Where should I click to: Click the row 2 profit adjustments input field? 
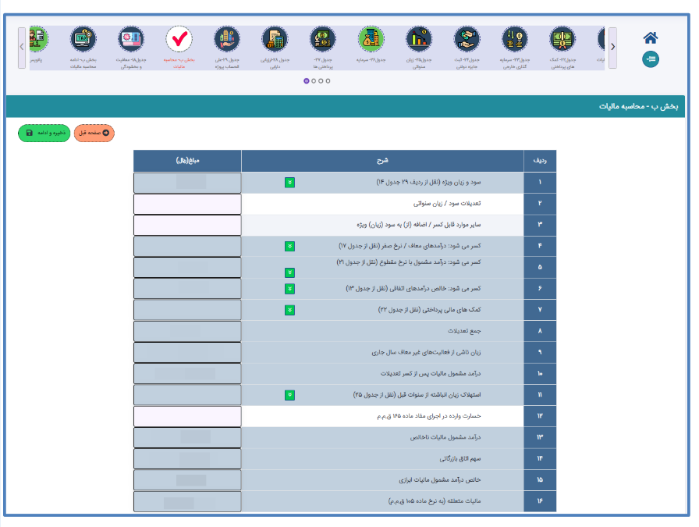[x=187, y=204]
